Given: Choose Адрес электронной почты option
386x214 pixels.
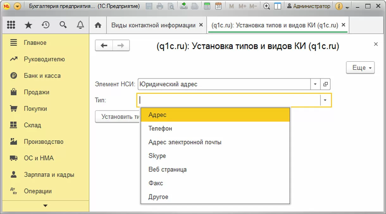Looking at the screenshot, I should point(185,142).
